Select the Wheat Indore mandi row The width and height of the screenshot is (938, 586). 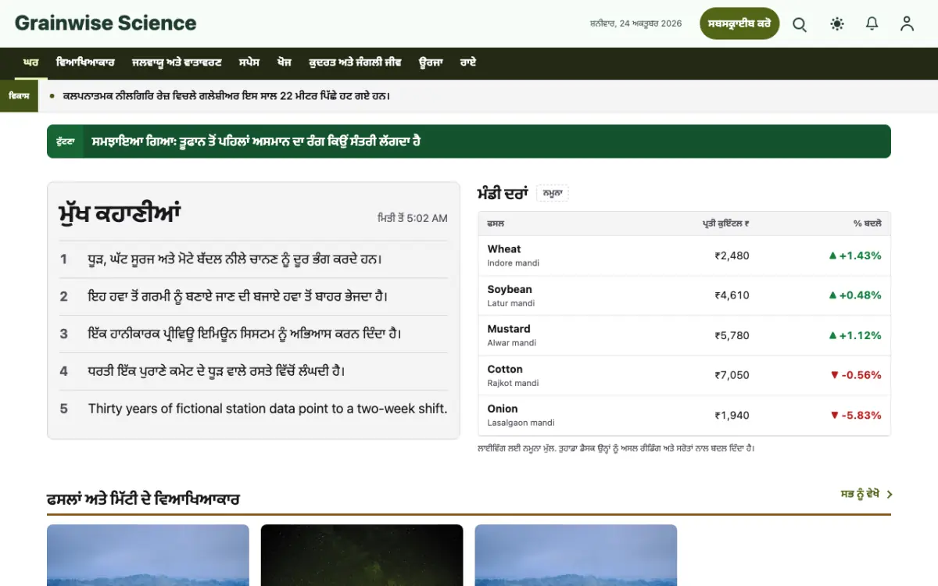pyautogui.click(x=684, y=255)
